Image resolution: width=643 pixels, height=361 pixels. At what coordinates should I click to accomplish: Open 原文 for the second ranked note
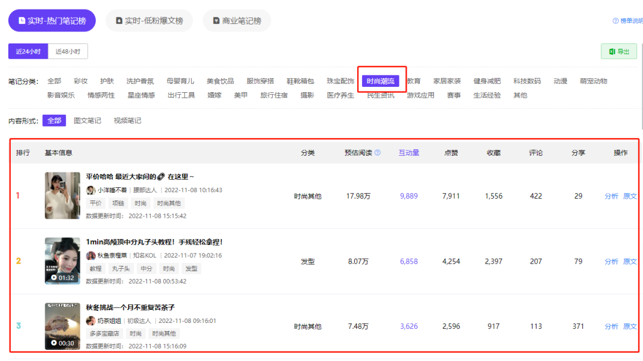pyautogui.click(x=630, y=262)
